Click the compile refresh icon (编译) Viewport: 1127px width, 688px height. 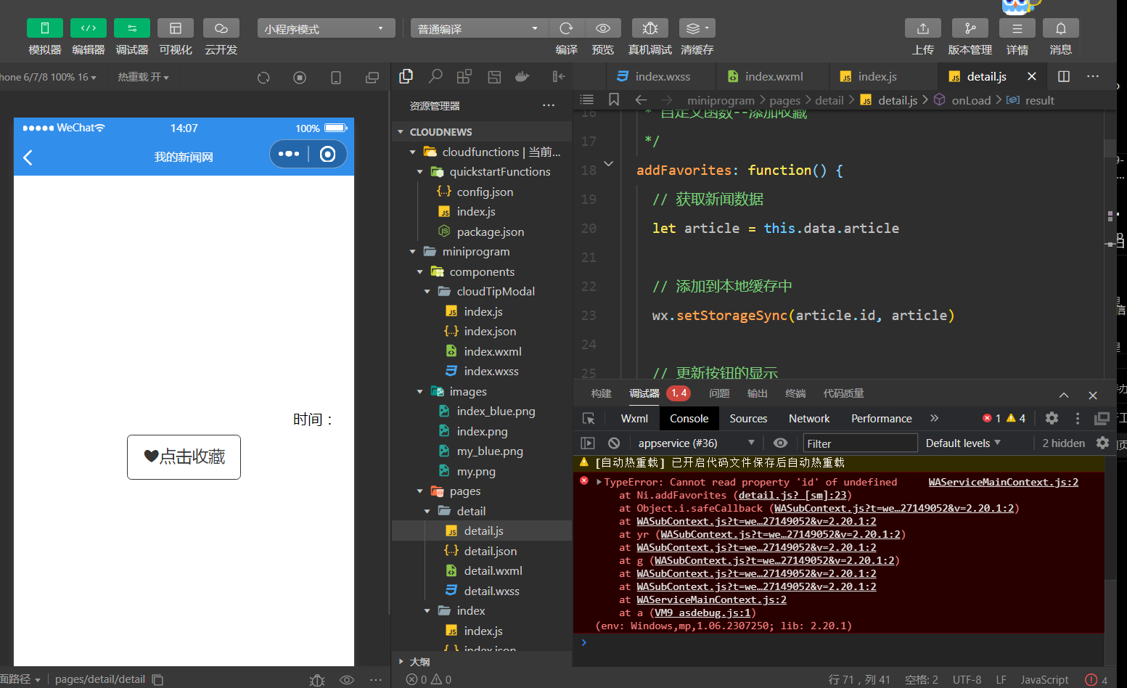pyautogui.click(x=566, y=28)
